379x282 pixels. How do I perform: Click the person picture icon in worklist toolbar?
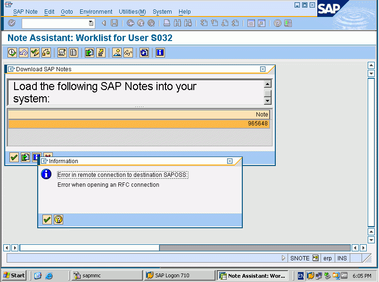[x=117, y=52]
